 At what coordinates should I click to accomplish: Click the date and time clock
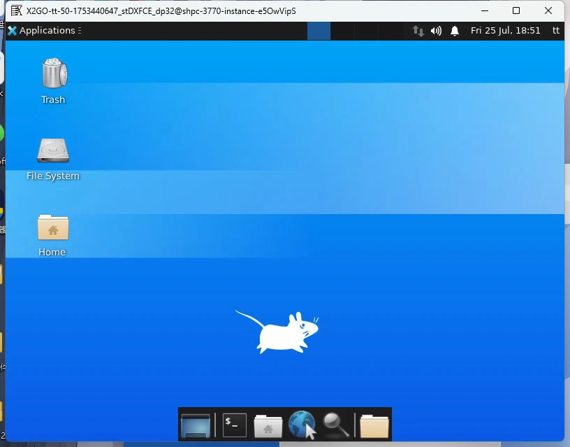pyautogui.click(x=505, y=31)
